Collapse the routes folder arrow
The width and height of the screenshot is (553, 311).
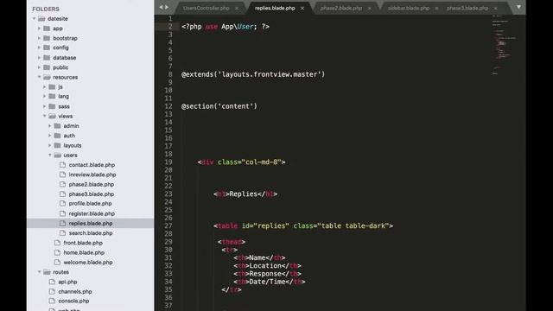(39, 272)
